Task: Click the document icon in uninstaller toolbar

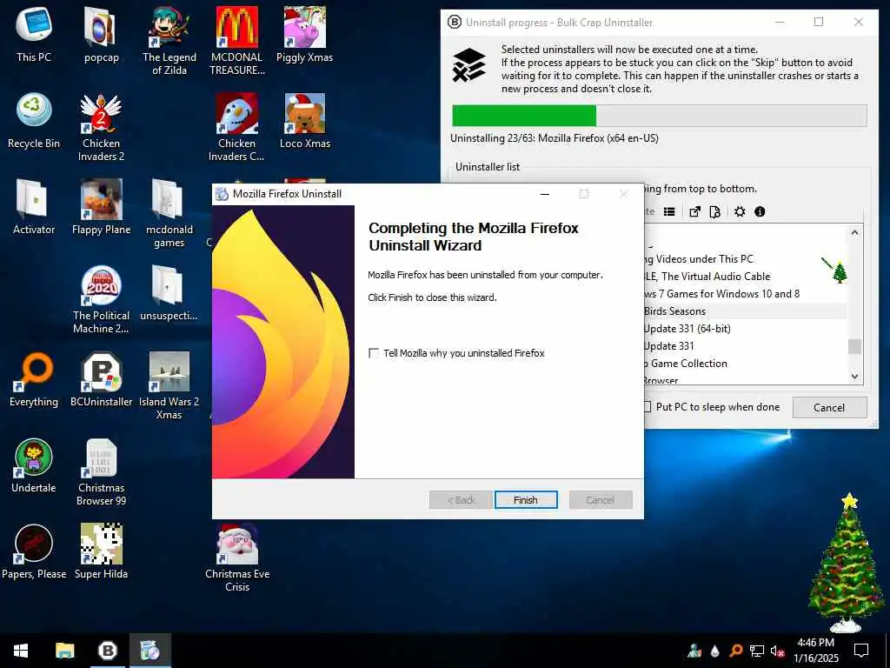Action: point(715,212)
